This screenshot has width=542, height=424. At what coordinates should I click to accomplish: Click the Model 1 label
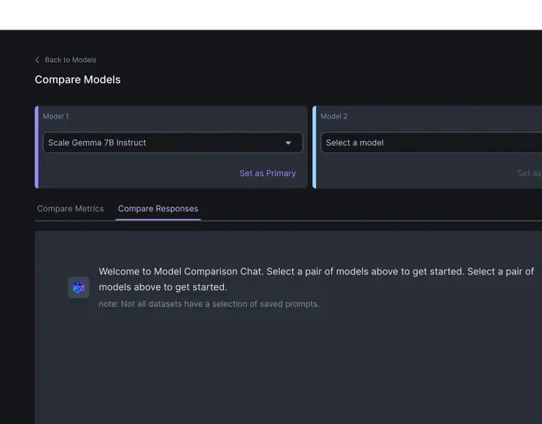coord(56,116)
